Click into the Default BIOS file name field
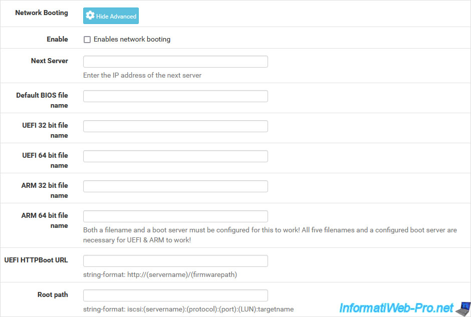The image size is (471, 317). (x=175, y=96)
